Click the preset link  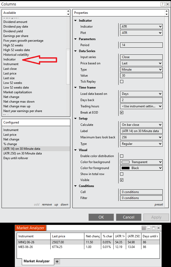click(x=159, y=204)
